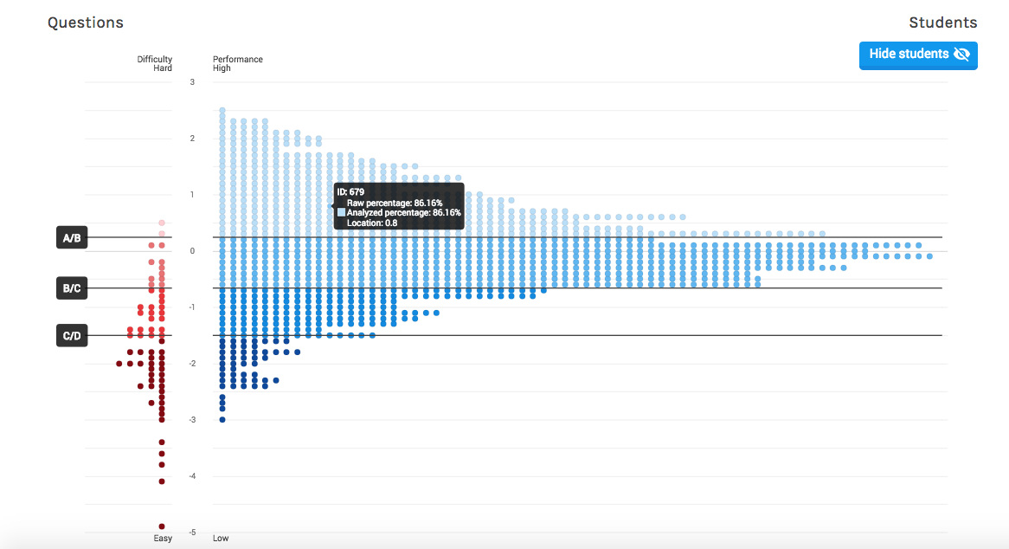Click the Performance High axis label
The image size is (1009, 549).
point(237,63)
